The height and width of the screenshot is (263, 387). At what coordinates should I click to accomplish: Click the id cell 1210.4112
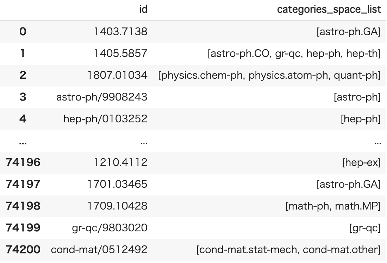click(x=121, y=162)
